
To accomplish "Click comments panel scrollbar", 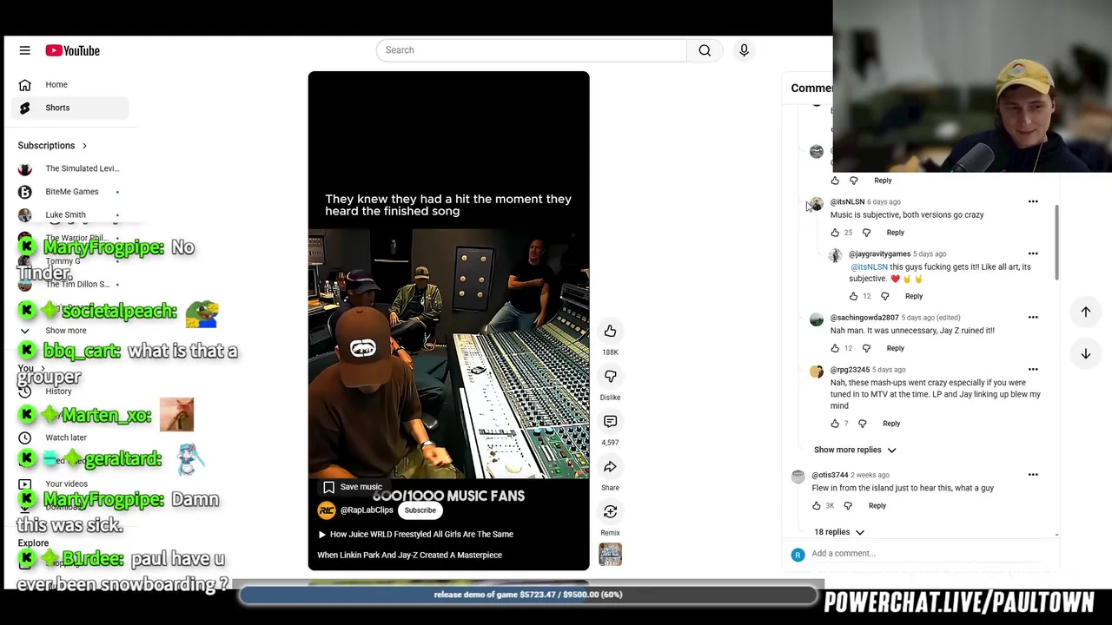I will 1056,243.
